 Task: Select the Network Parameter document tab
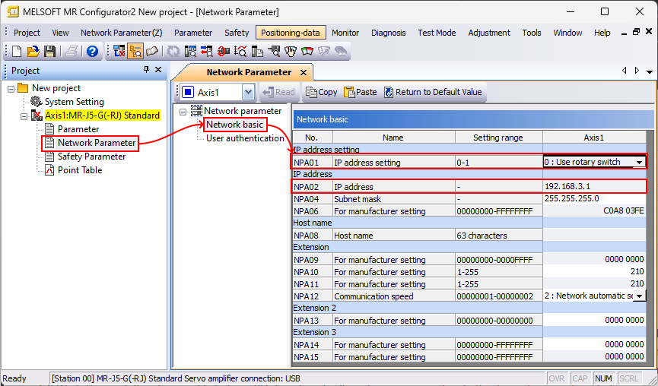click(x=249, y=72)
